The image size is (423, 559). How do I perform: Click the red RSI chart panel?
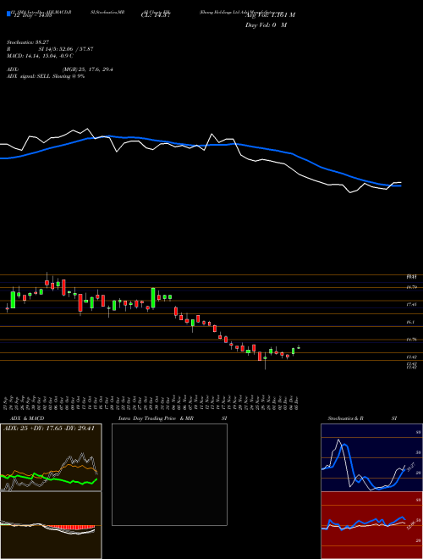371,525
